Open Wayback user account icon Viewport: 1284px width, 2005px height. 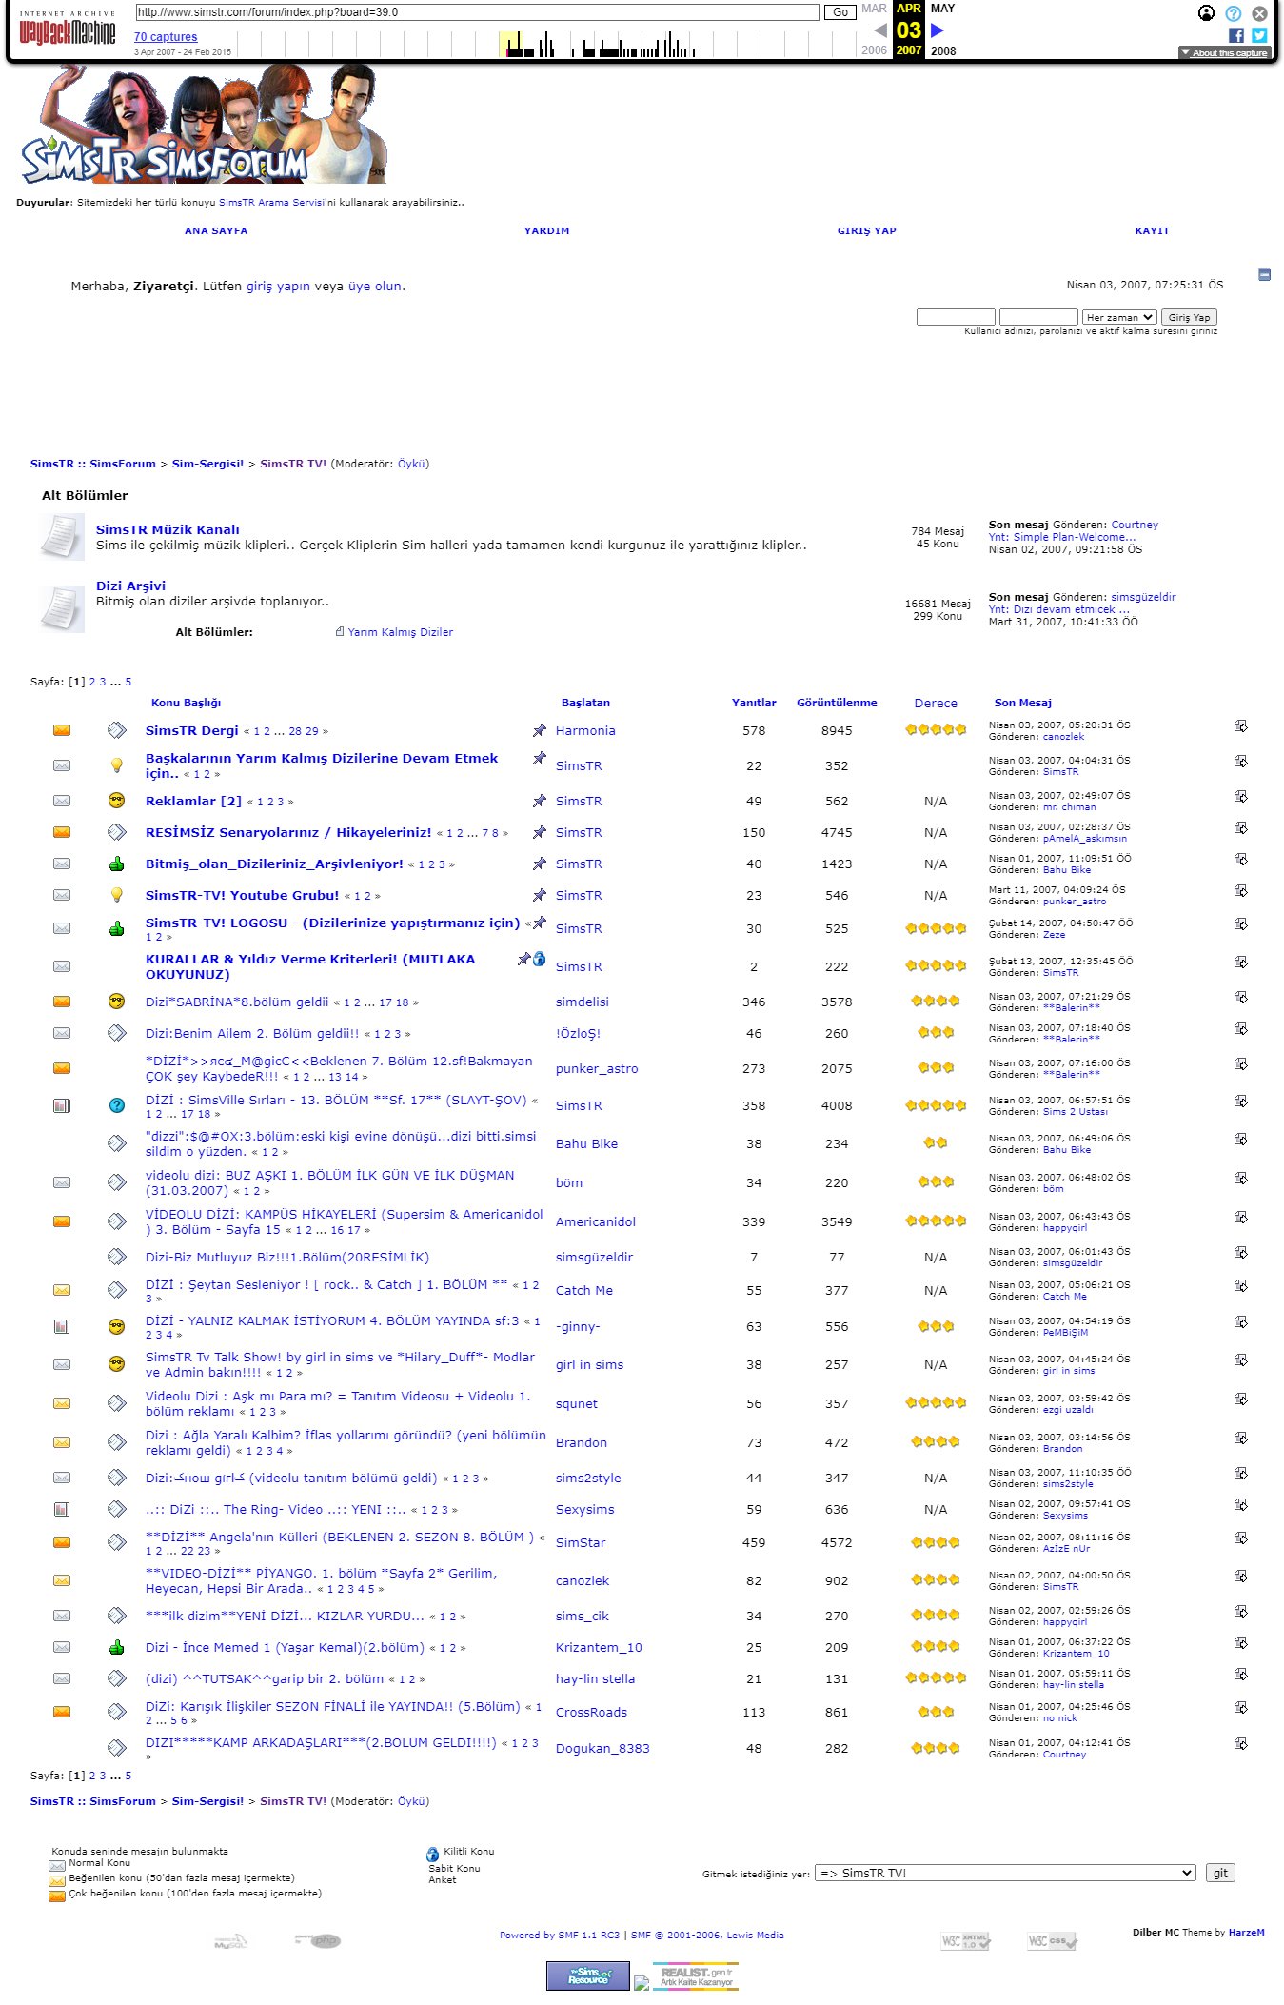point(1206,13)
